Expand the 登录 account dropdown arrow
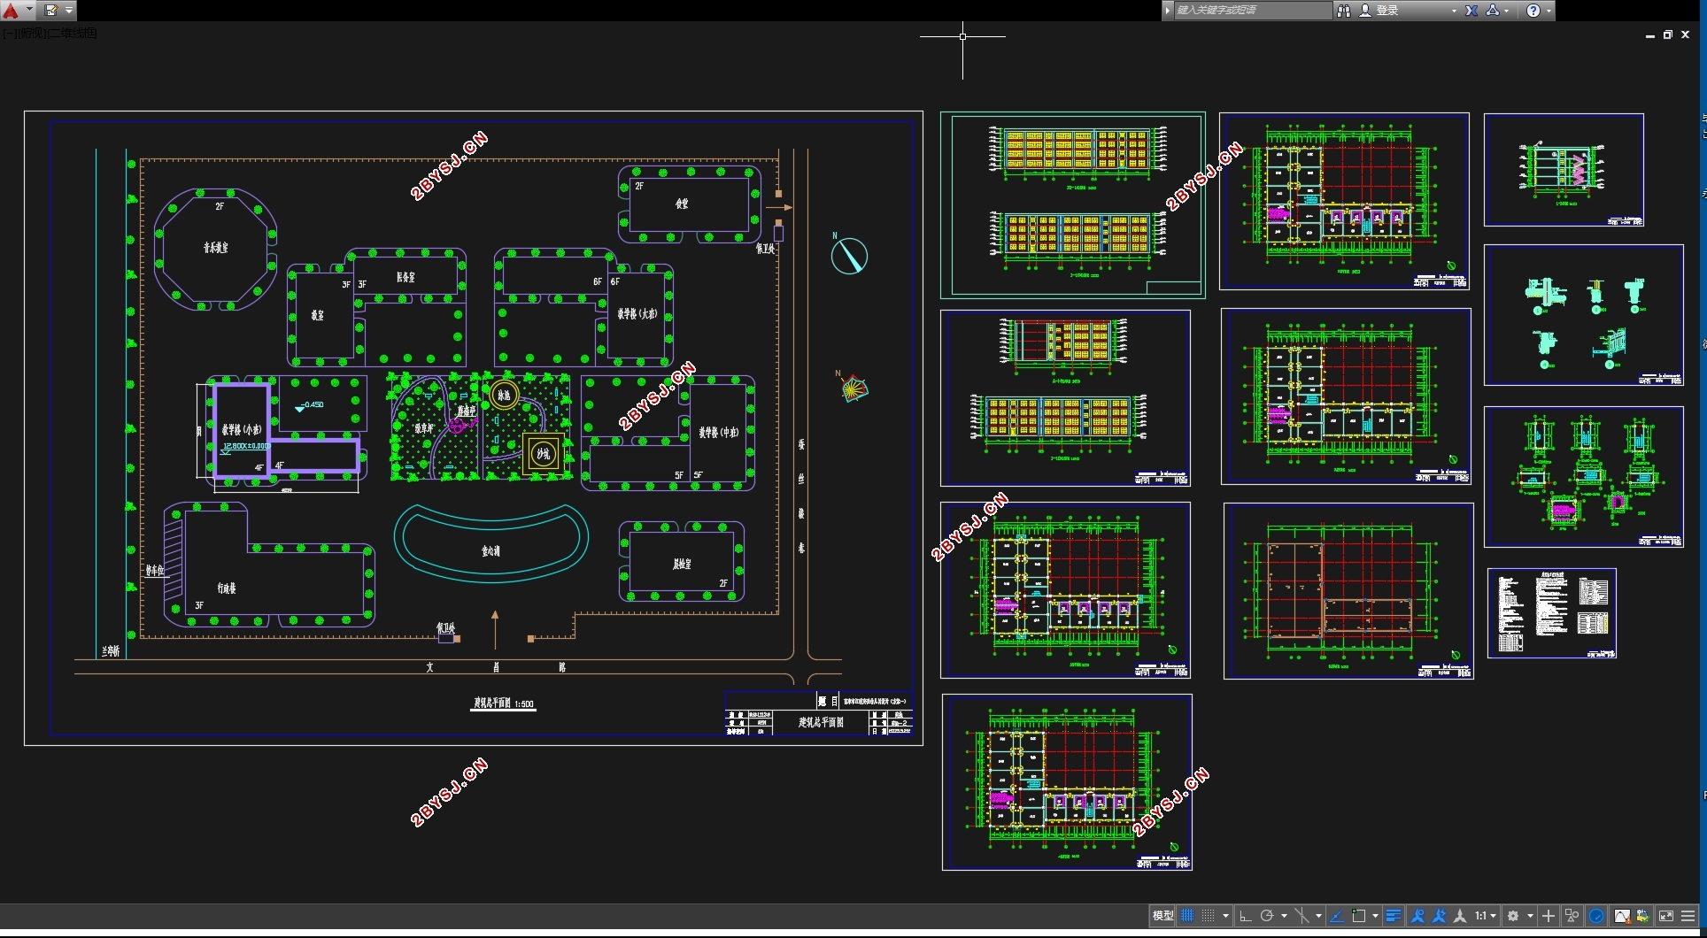Viewport: 1707px width, 938px height. click(x=1454, y=11)
